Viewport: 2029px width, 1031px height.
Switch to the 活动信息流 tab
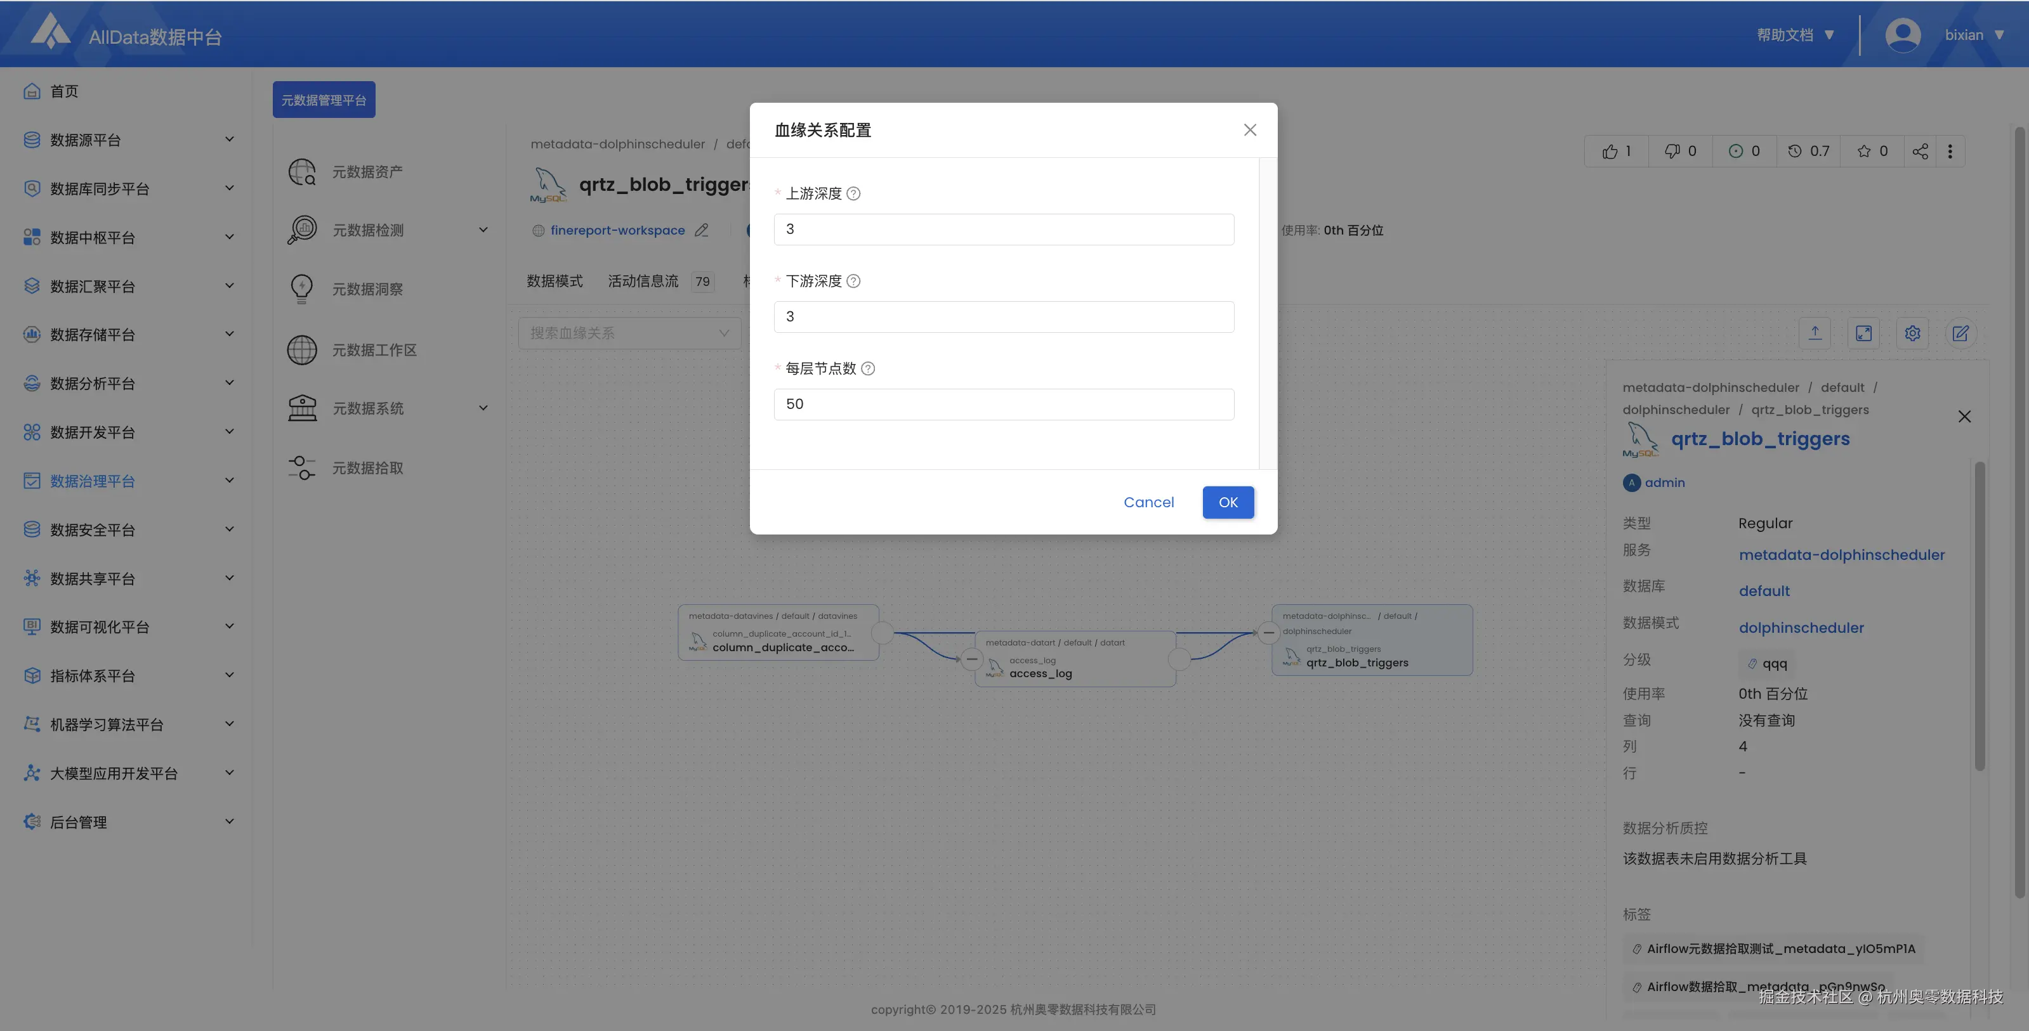(643, 281)
